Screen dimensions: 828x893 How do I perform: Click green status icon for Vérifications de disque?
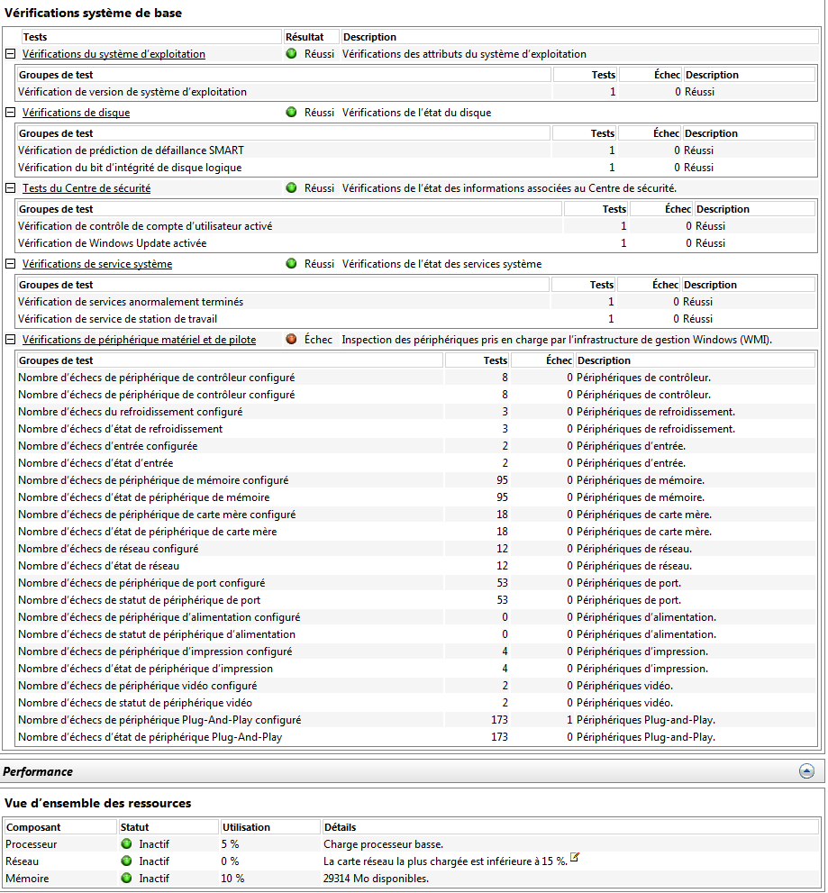pyautogui.click(x=292, y=113)
